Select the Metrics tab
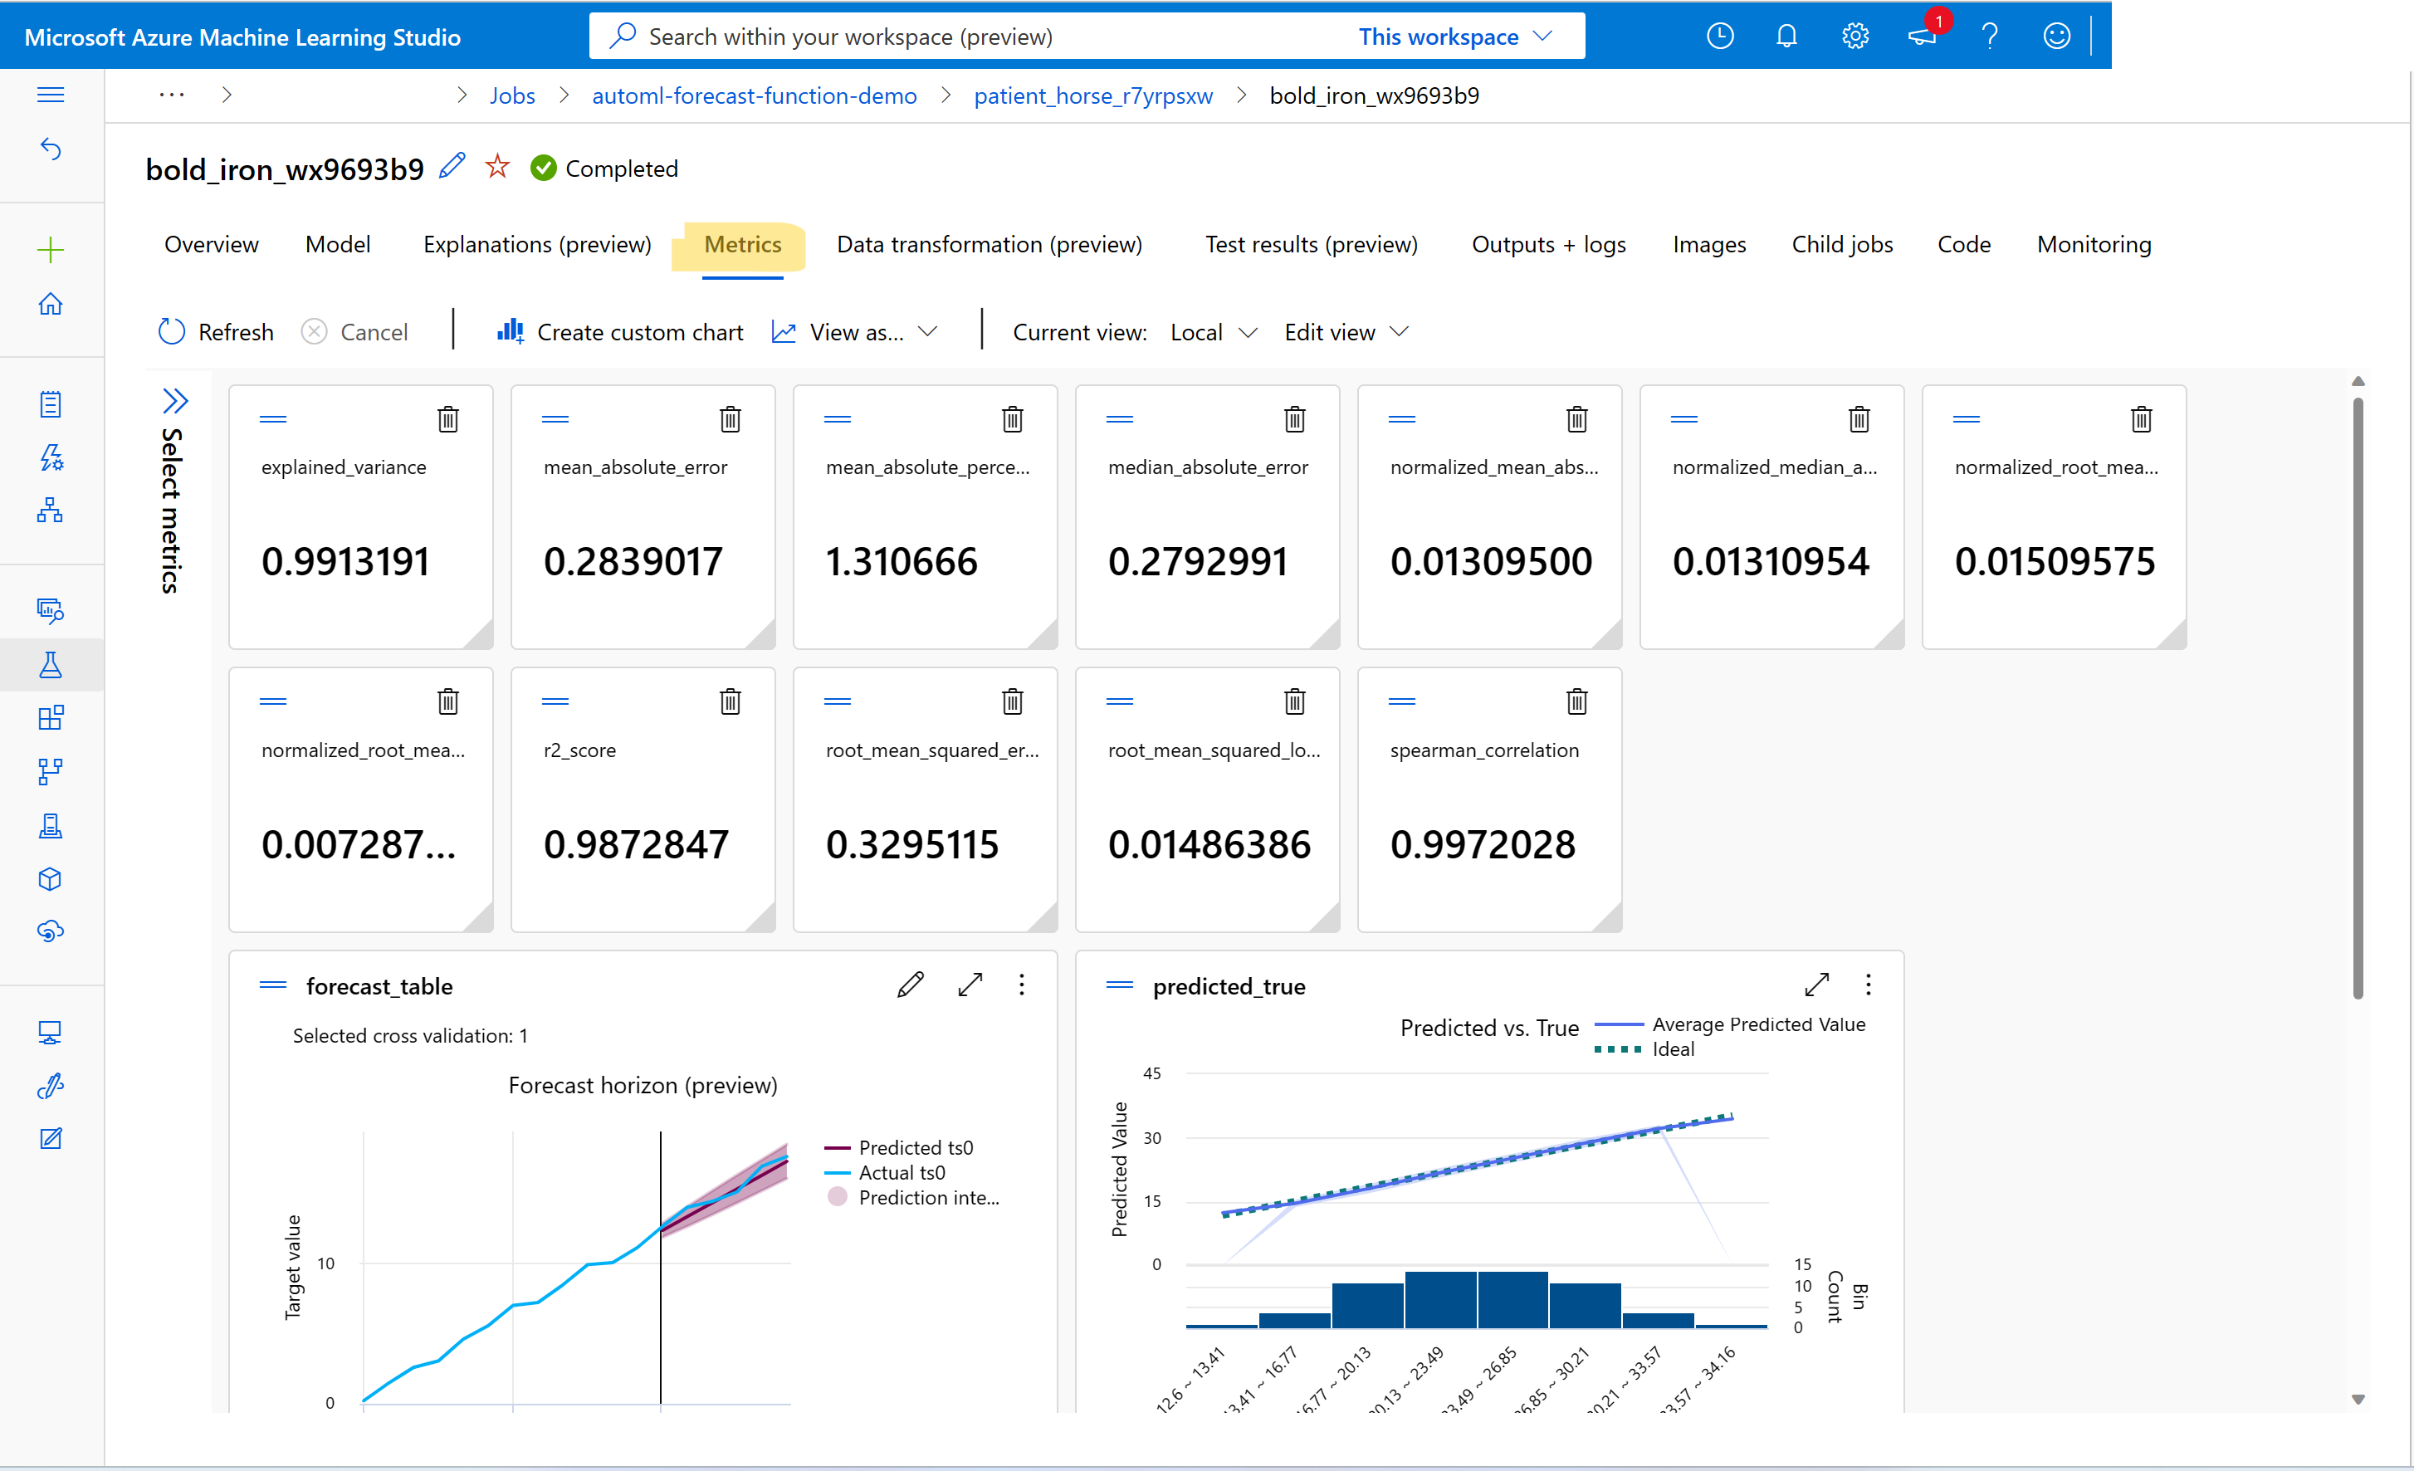The image size is (2414, 1471). point(741,243)
